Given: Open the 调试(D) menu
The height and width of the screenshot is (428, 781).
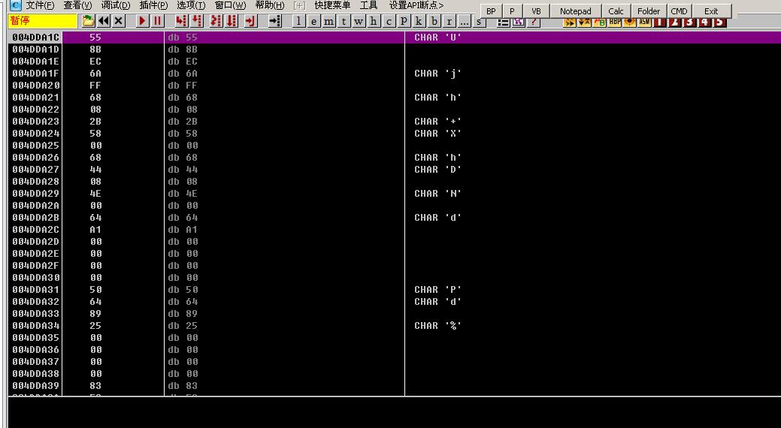Looking at the screenshot, I should pos(116,5).
